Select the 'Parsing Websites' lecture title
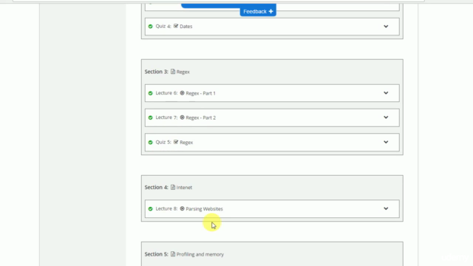The image size is (473, 266). (204, 208)
